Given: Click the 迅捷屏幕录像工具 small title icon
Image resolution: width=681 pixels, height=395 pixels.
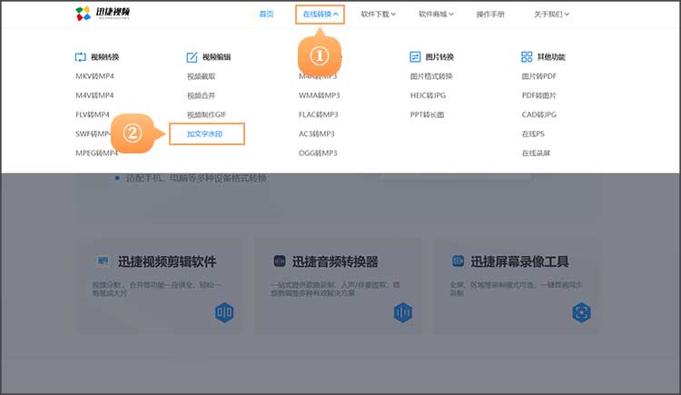Looking at the screenshot, I should tap(459, 262).
